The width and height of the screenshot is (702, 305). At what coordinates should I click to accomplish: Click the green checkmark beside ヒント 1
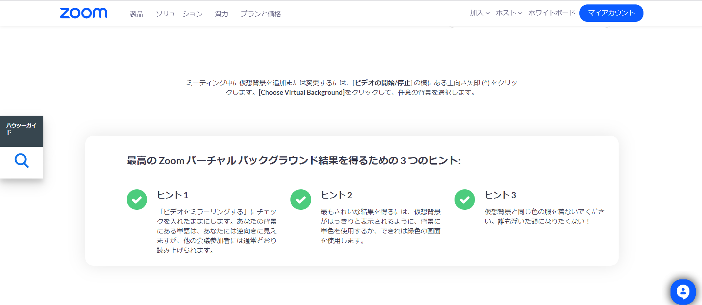tap(137, 200)
